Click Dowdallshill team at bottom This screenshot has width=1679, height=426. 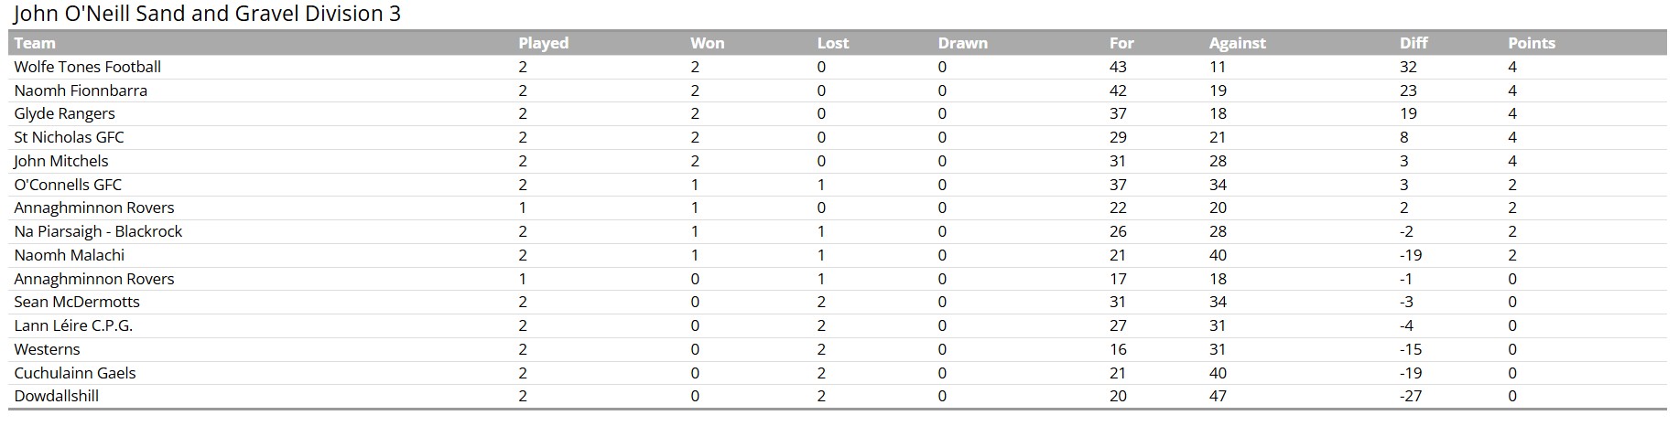click(56, 396)
